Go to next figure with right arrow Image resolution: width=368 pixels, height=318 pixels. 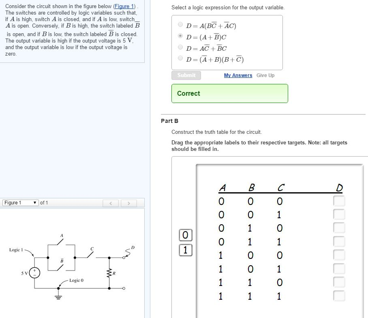point(128,203)
